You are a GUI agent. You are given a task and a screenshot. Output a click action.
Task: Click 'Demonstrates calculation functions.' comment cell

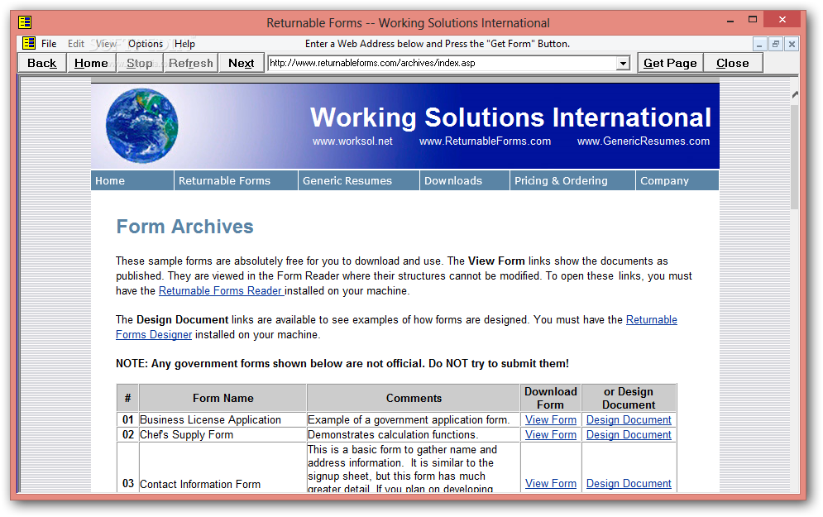(x=414, y=434)
